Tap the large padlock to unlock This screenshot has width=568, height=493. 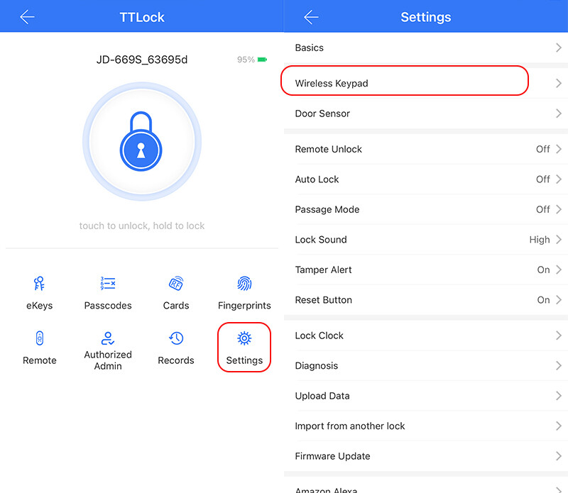(x=142, y=141)
